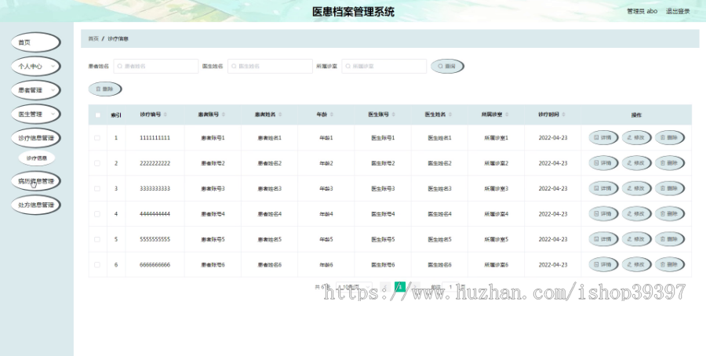
Task: Check the box for row 6
Action: [97, 264]
